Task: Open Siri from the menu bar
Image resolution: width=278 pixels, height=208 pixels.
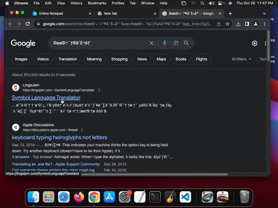Action: pos(230,3)
